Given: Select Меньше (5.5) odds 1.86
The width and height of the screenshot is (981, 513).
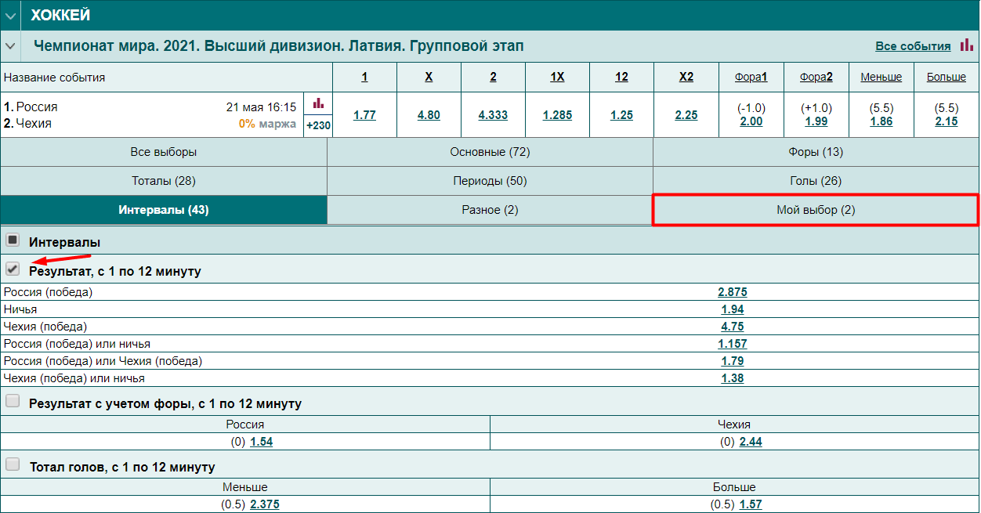Looking at the screenshot, I should [881, 121].
